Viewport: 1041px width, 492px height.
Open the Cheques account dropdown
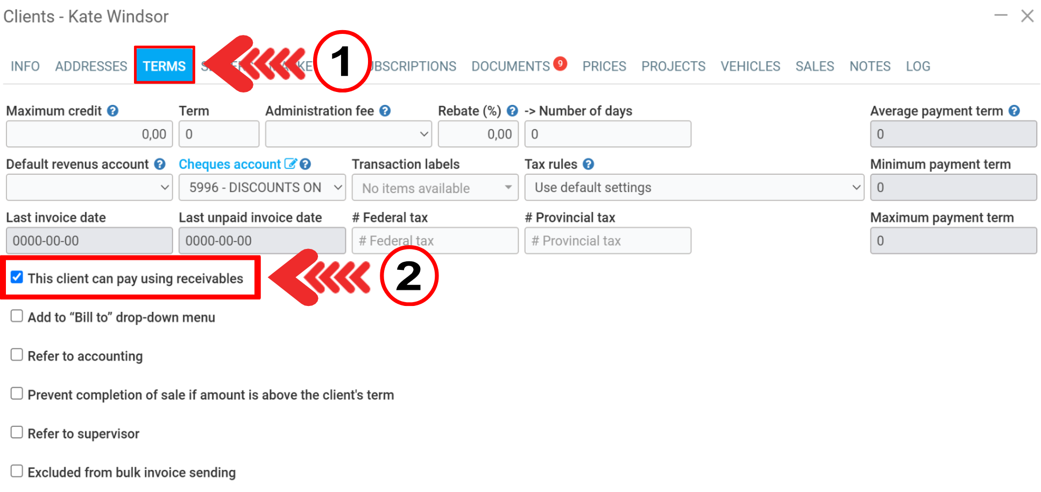coord(262,187)
